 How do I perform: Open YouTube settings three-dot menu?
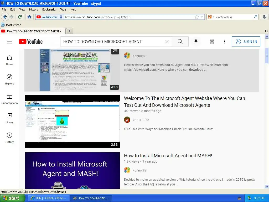(224, 42)
